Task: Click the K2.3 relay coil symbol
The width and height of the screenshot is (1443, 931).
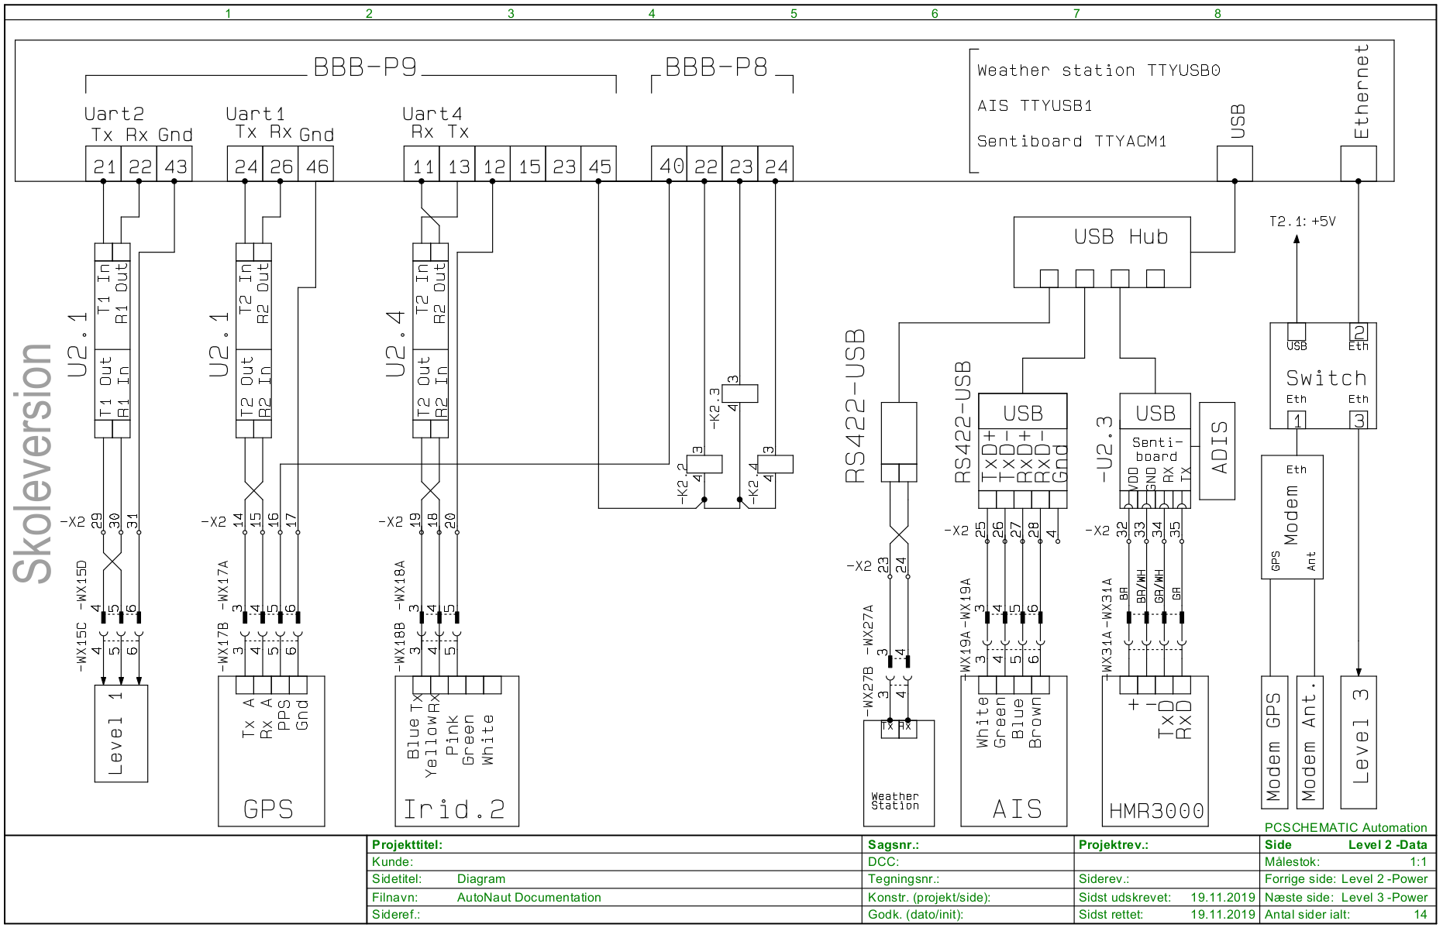Action: point(739,393)
